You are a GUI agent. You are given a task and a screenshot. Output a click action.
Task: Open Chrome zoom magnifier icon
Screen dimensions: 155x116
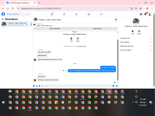pos(136,8)
